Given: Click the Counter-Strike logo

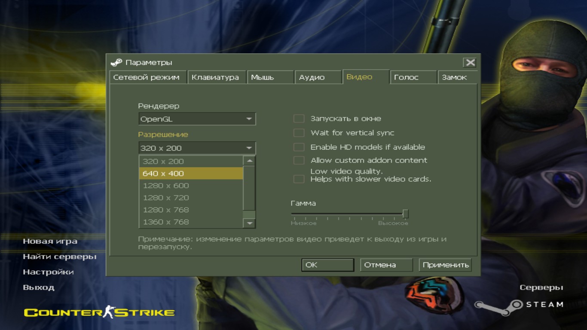Looking at the screenshot, I should coord(99,312).
